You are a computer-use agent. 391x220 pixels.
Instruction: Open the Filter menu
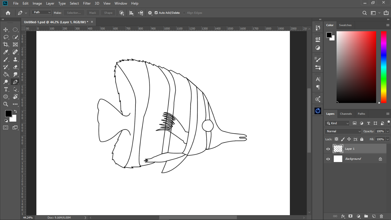click(x=87, y=3)
